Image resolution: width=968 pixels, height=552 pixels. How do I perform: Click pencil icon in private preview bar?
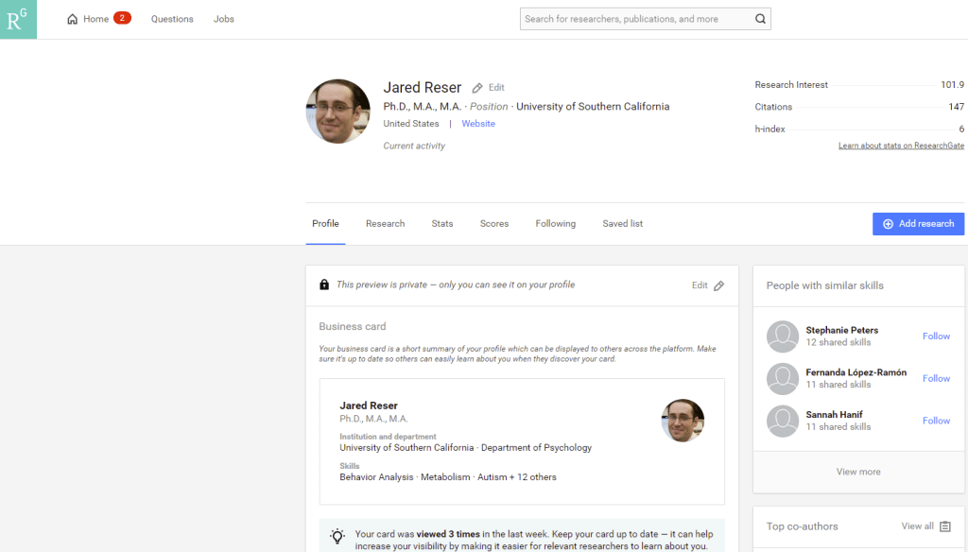(718, 285)
